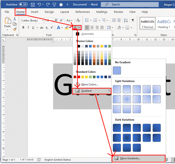Open the Insert tab
Screen dimensions: 175x164
tap(34, 12)
